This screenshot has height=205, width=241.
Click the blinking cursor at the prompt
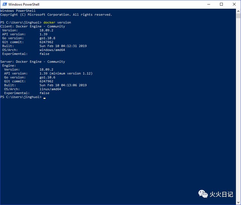(44, 98)
